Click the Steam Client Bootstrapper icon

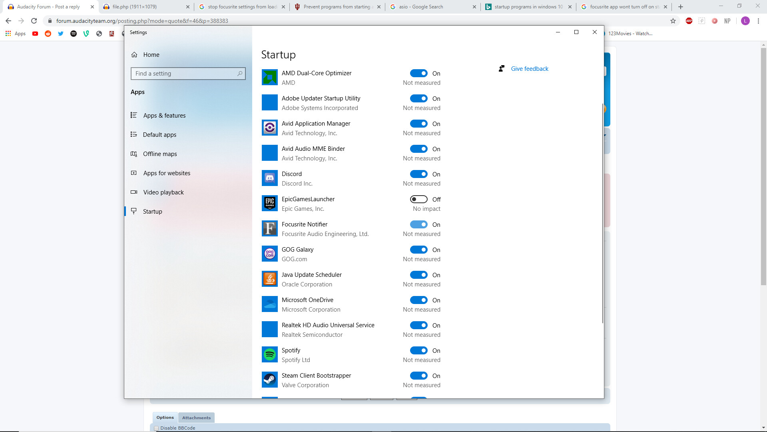269,380
